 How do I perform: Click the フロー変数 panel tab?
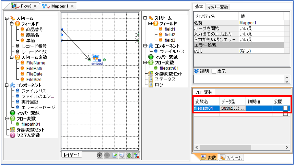pyautogui.click(x=204, y=92)
